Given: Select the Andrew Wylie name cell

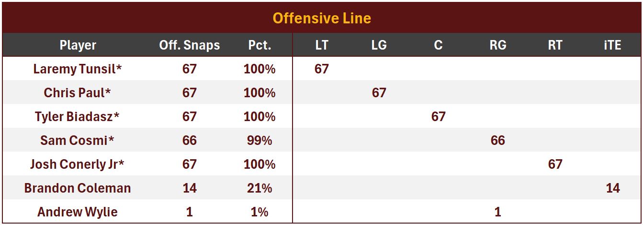Looking at the screenshot, I should [78, 212].
